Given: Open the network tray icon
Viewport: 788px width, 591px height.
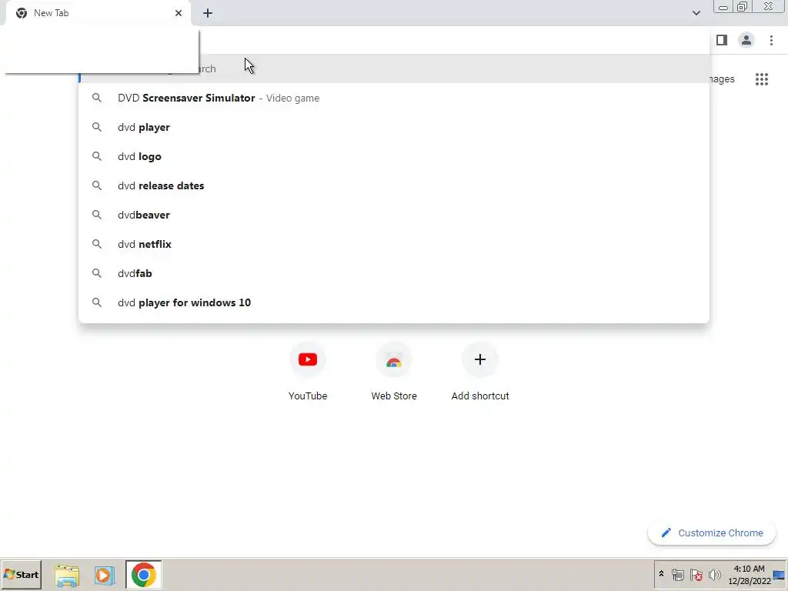Looking at the screenshot, I should 677,574.
